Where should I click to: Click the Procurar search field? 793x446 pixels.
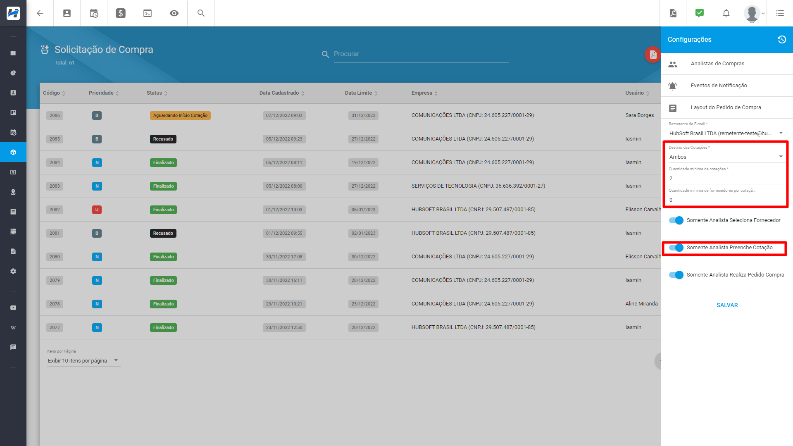click(x=421, y=54)
